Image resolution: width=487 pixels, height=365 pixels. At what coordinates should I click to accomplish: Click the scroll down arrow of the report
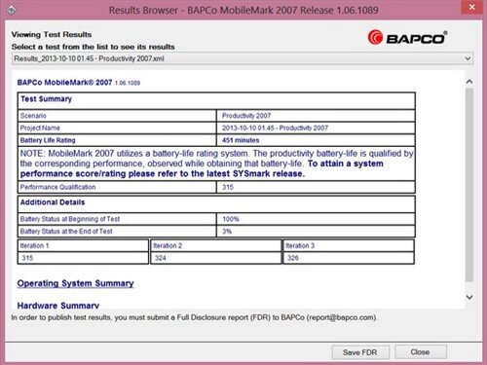pos(469,297)
